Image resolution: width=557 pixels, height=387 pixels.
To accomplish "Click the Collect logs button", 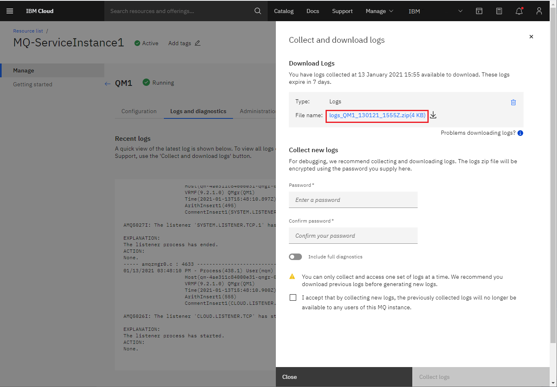I will (481, 377).
